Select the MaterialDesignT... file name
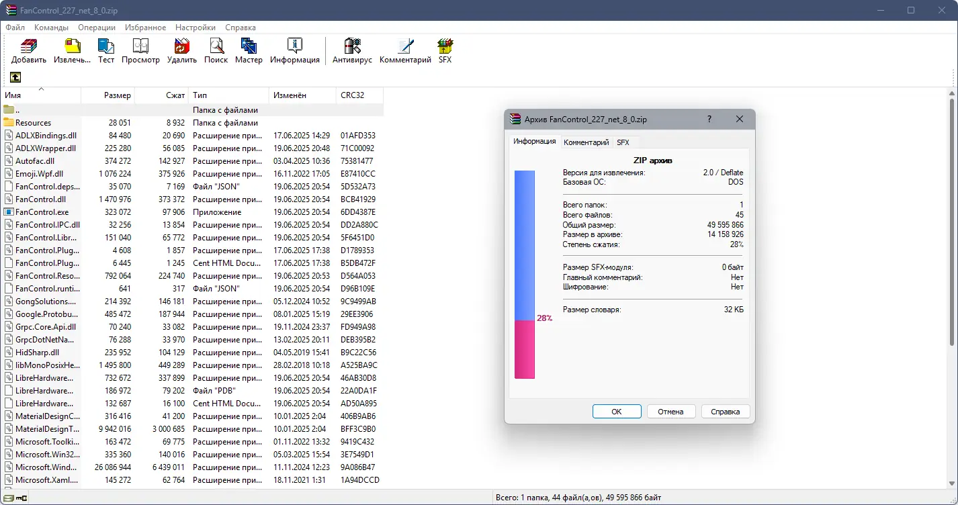Viewport: 958px width, 505px height. click(48, 429)
